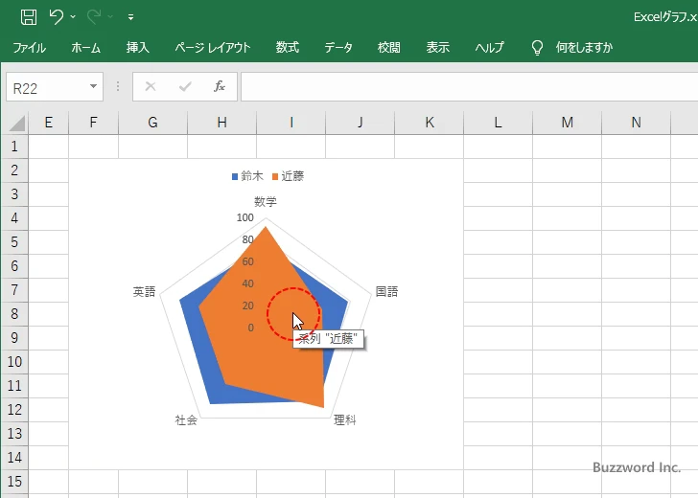Click the Enter checkmark icon in formula bar
The width and height of the screenshot is (698, 498).
[x=185, y=87]
